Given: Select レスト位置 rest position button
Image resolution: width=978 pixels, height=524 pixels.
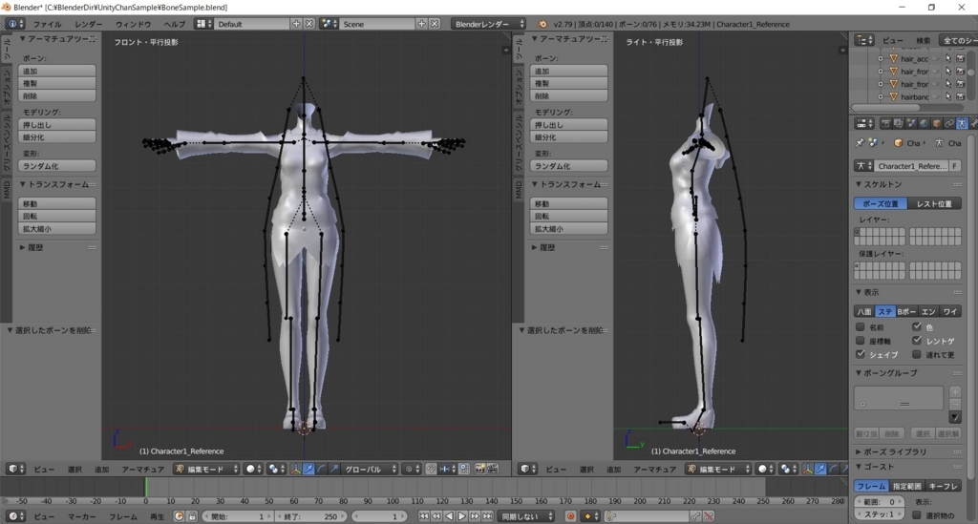Looking at the screenshot, I should tap(934, 203).
